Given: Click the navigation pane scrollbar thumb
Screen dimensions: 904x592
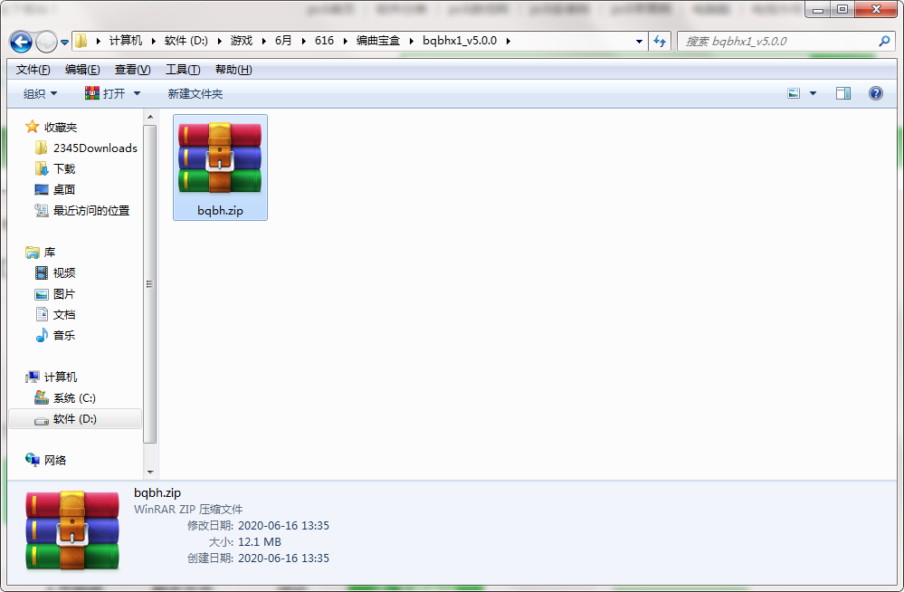Looking at the screenshot, I should coord(150,284).
